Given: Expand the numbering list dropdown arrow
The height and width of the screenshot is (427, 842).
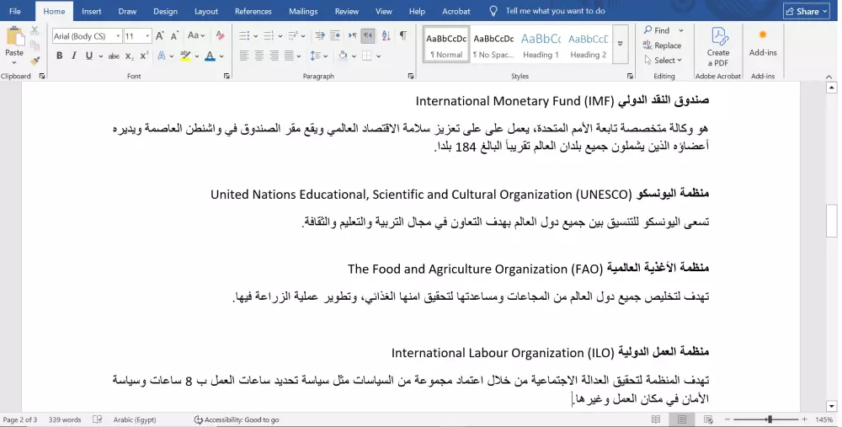Looking at the screenshot, I should click(280, 36).
